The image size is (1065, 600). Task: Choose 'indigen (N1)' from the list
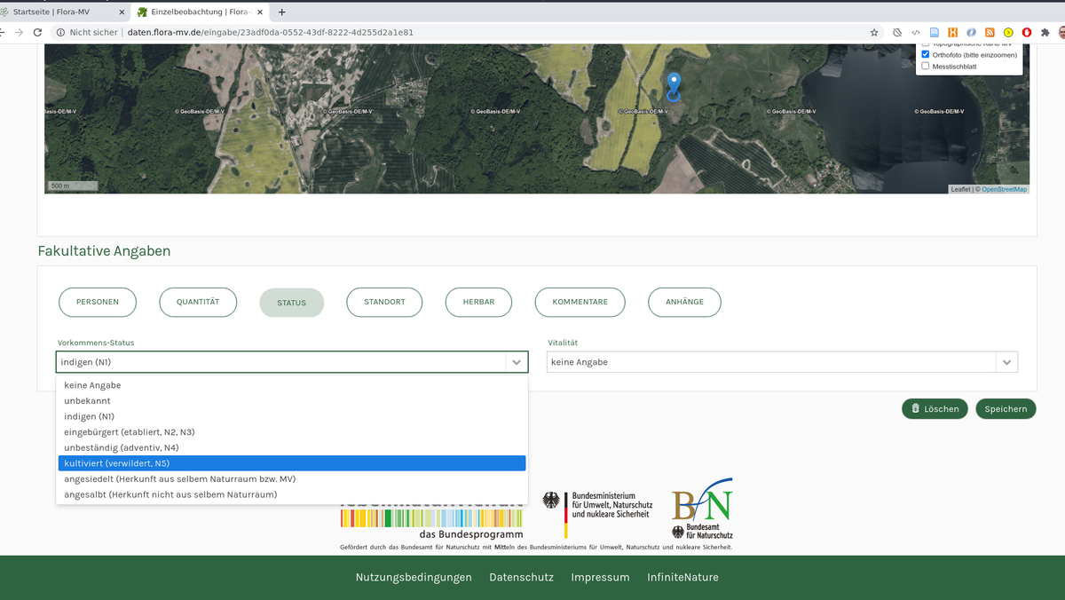coord(292,416)
